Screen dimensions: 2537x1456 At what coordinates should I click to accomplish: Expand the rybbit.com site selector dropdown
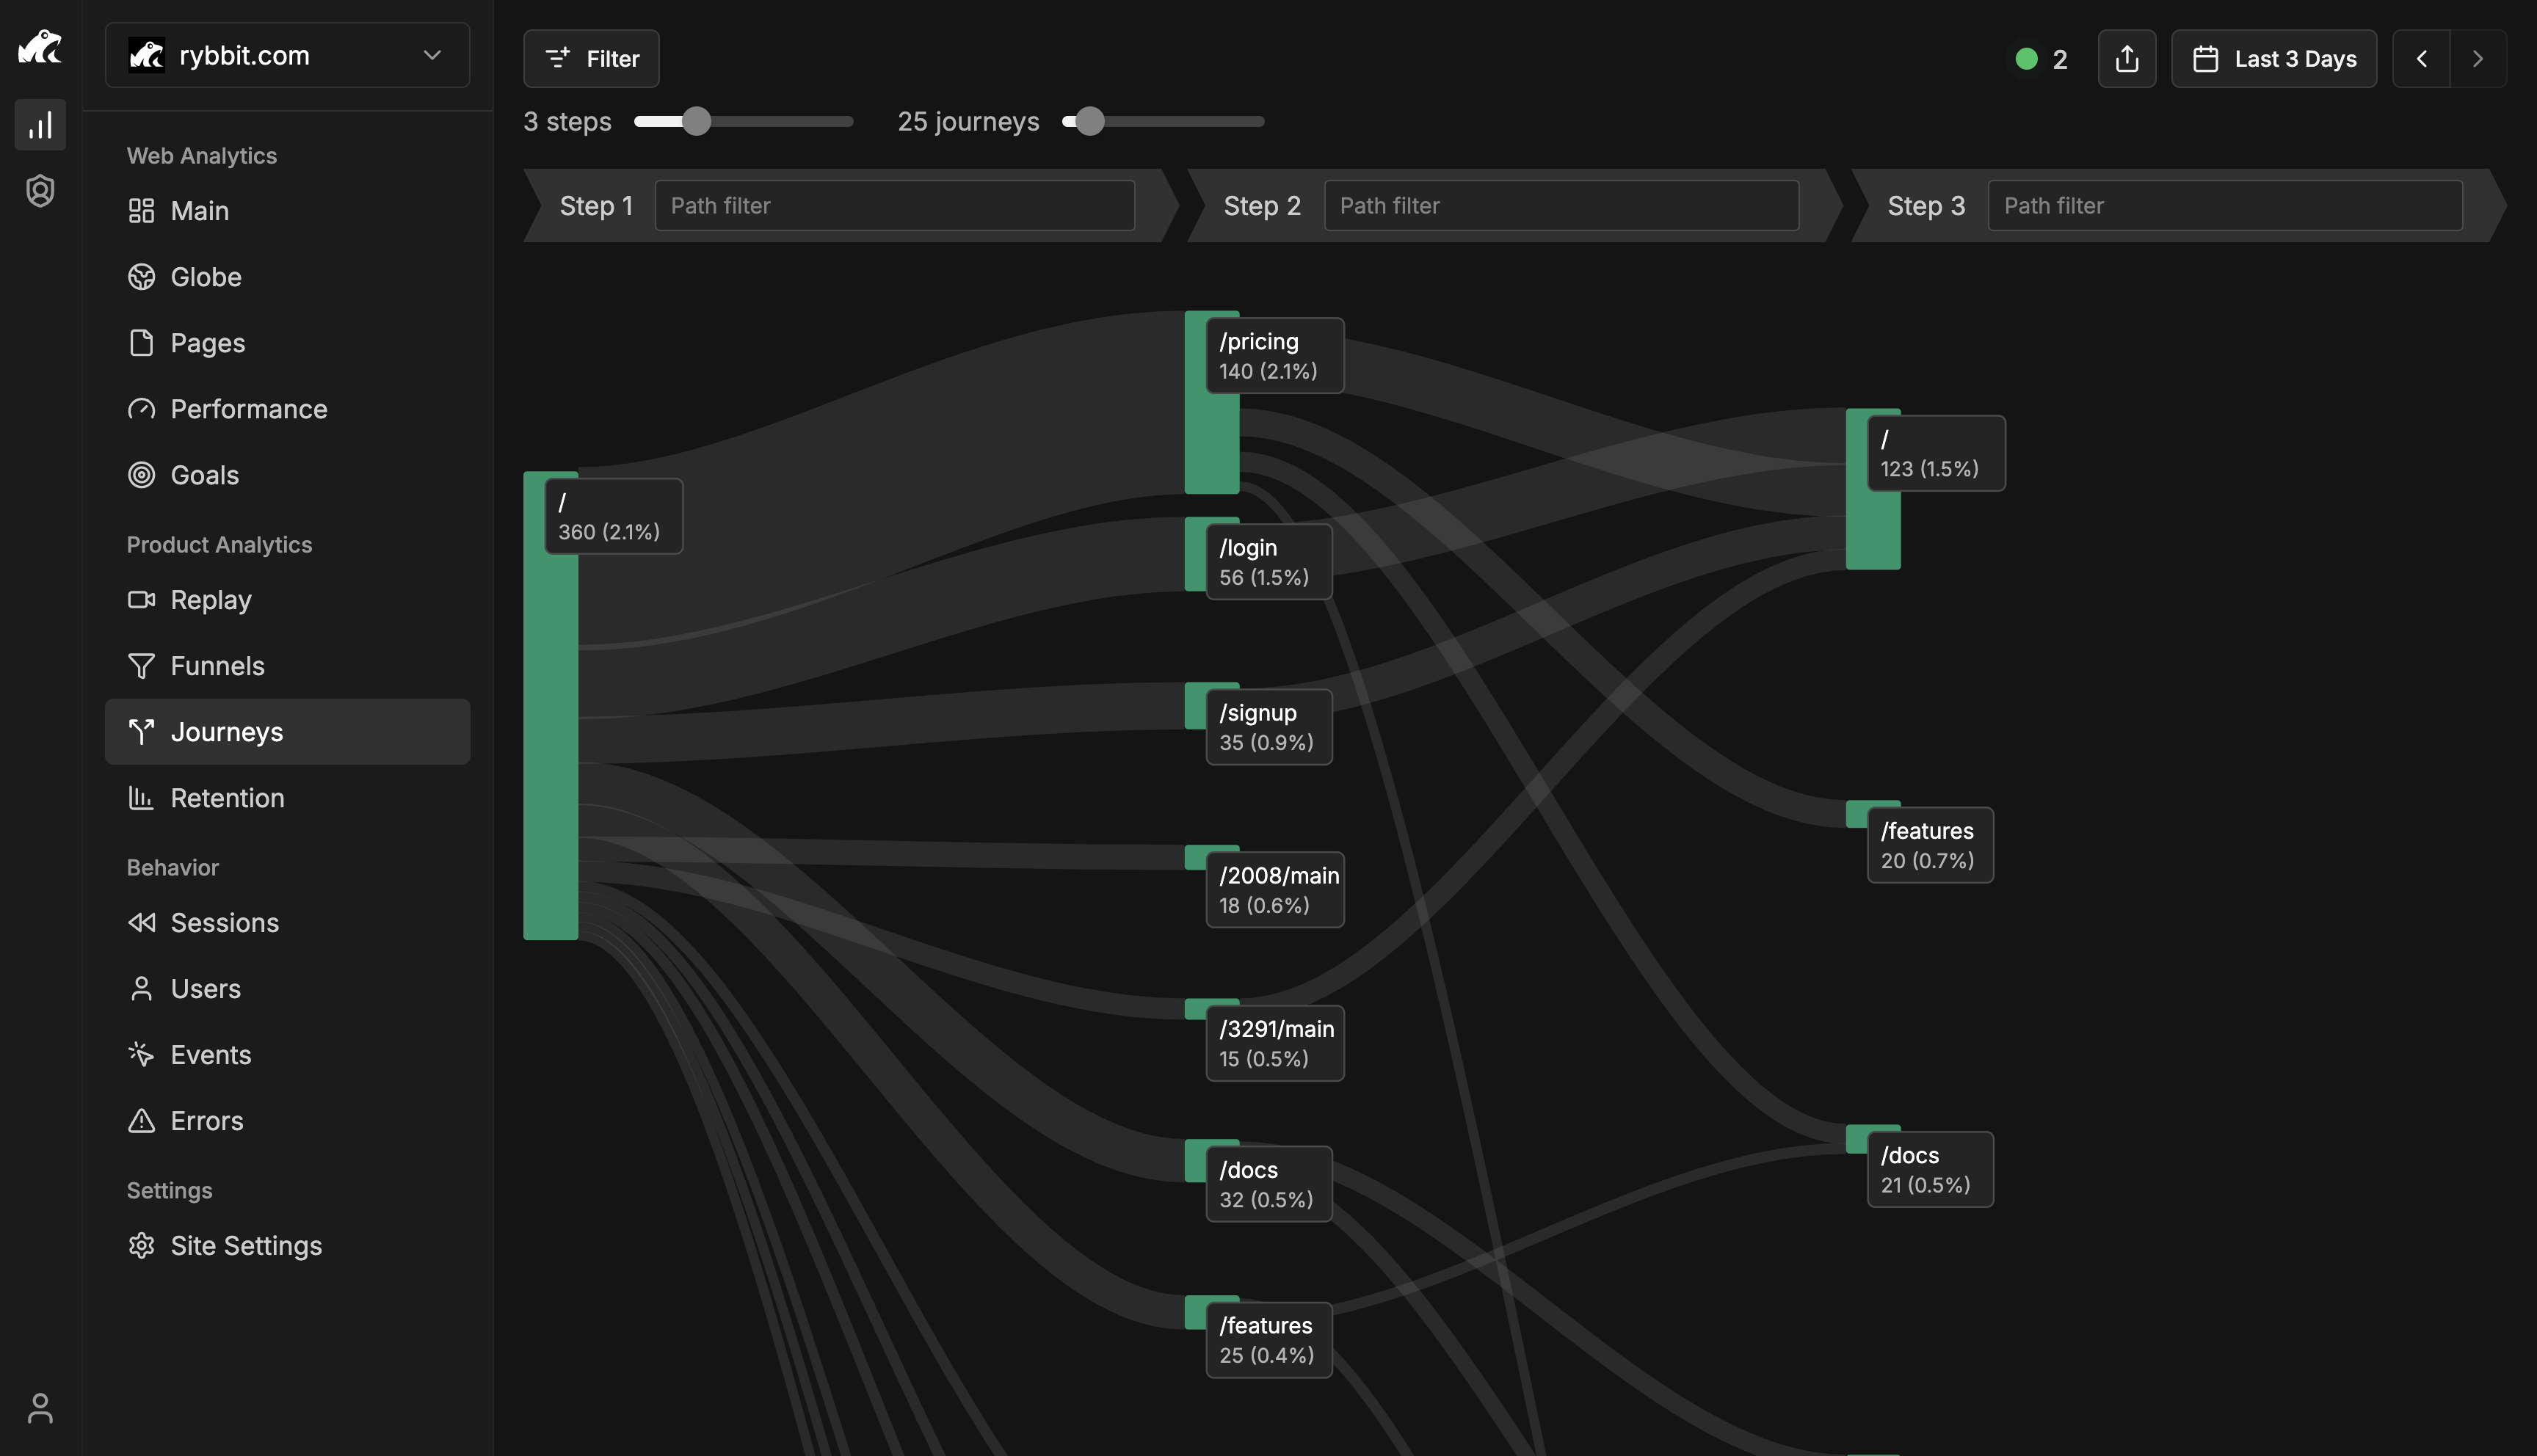pyautogui.click(x=287, y=55)
